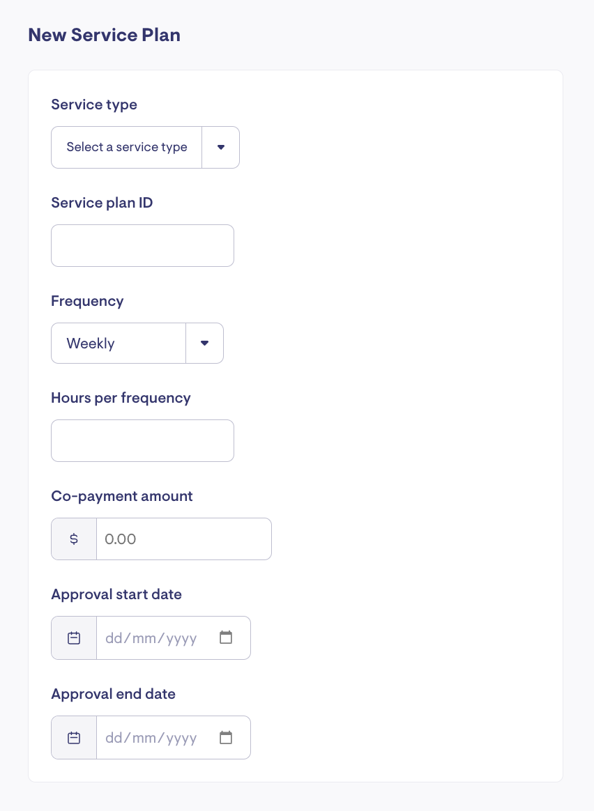The width and height of the screenshot is (594, 811).
Task: Click the Service plan ID label
Action: point(102,203)
